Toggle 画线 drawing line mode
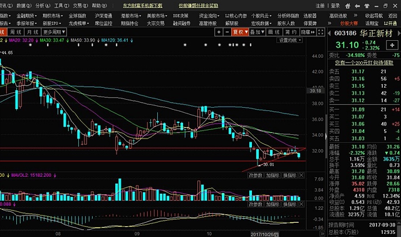 pos(274,32)
